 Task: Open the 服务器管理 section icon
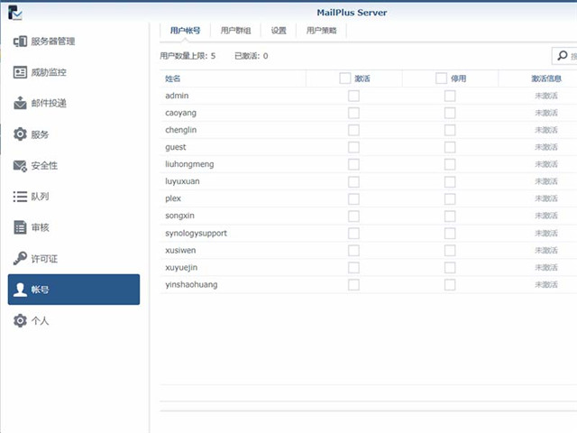click(x=20, y=41)
